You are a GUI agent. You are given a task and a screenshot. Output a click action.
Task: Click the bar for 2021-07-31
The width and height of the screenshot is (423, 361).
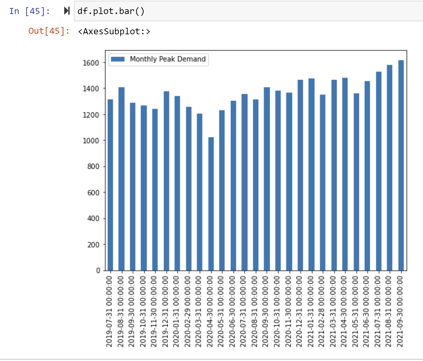pyautogui.click(x=379, y=171)
